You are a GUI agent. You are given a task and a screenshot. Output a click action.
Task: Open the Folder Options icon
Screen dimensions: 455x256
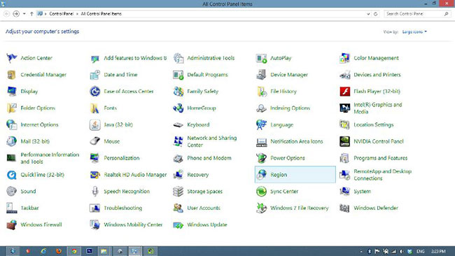click(12, 108)
